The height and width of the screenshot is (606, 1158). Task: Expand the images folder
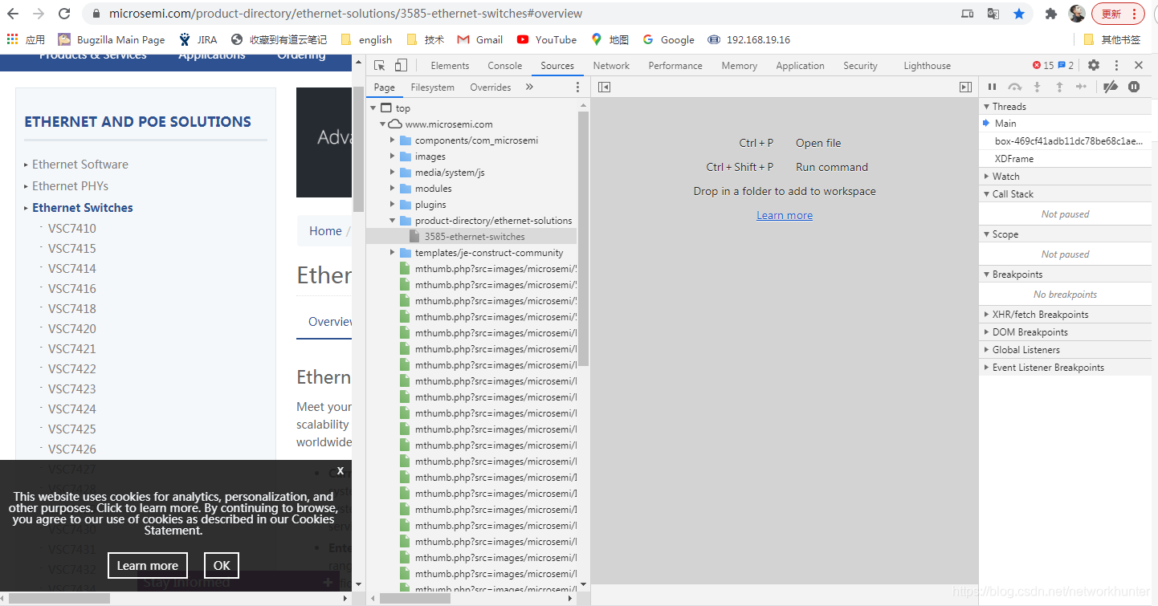pos(393,157)
